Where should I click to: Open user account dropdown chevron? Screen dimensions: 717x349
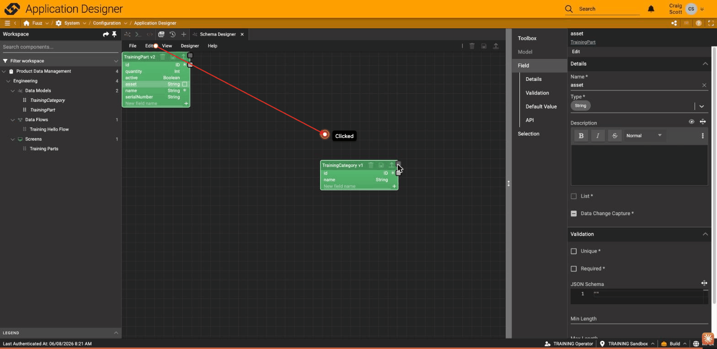click(702, 9)
